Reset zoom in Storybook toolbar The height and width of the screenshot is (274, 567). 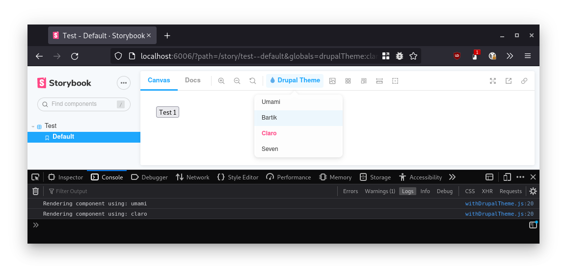click(x=253, y=81)
